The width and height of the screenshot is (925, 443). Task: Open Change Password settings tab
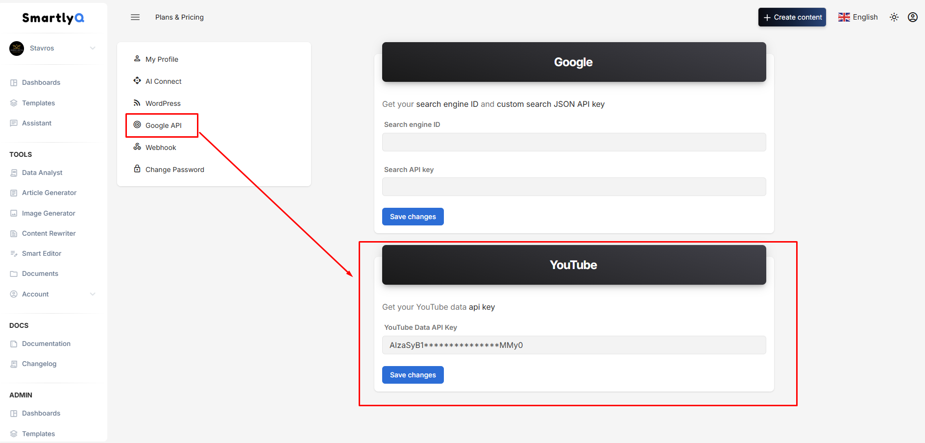175,170
